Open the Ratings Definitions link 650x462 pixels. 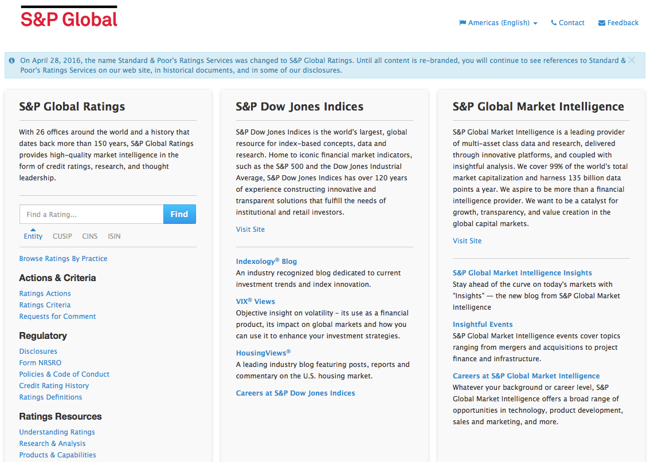pyautogui.click(x=50, y=397)
